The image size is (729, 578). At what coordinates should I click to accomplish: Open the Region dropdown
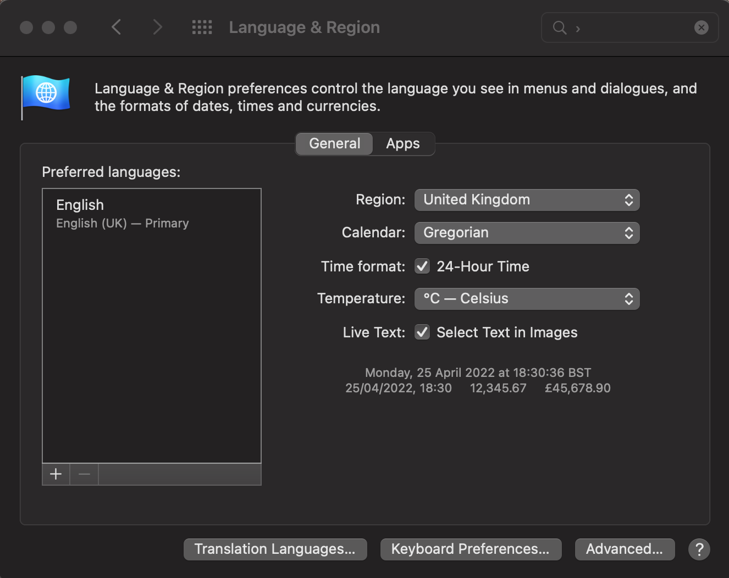527,200
